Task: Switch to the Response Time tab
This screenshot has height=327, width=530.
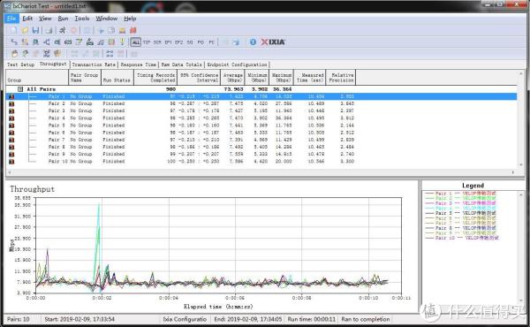Action: pyautogui.click(x=139, y=65)
